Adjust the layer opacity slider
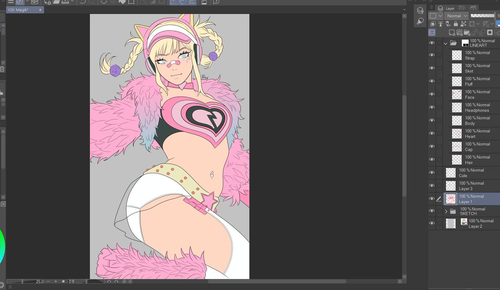 482,16
